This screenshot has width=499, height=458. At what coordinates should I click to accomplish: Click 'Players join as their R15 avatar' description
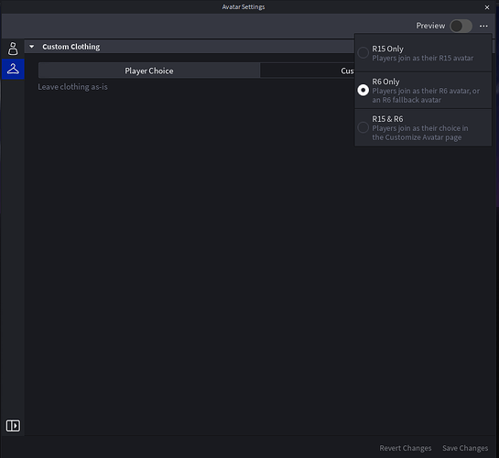click(423, 59)
